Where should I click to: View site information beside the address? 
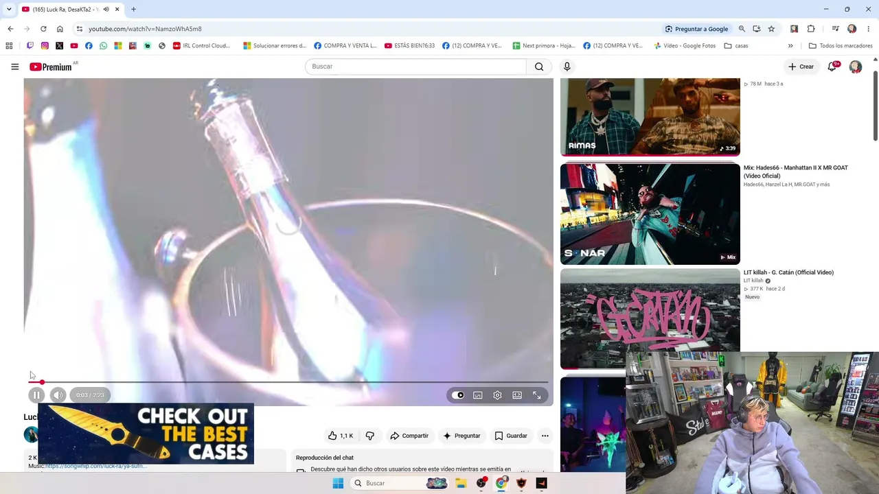click(x=80, y=29)
